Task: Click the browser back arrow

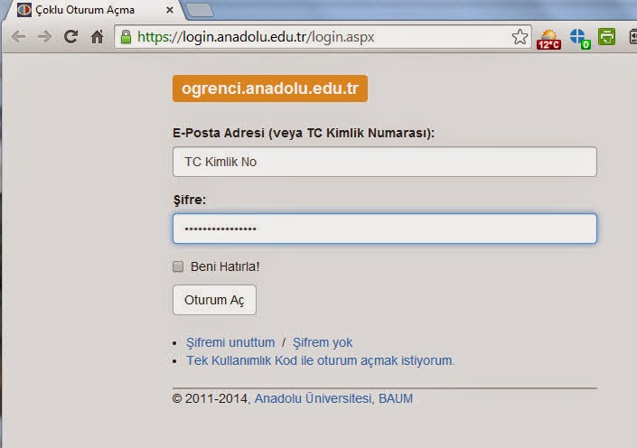Action: [18, 37]
